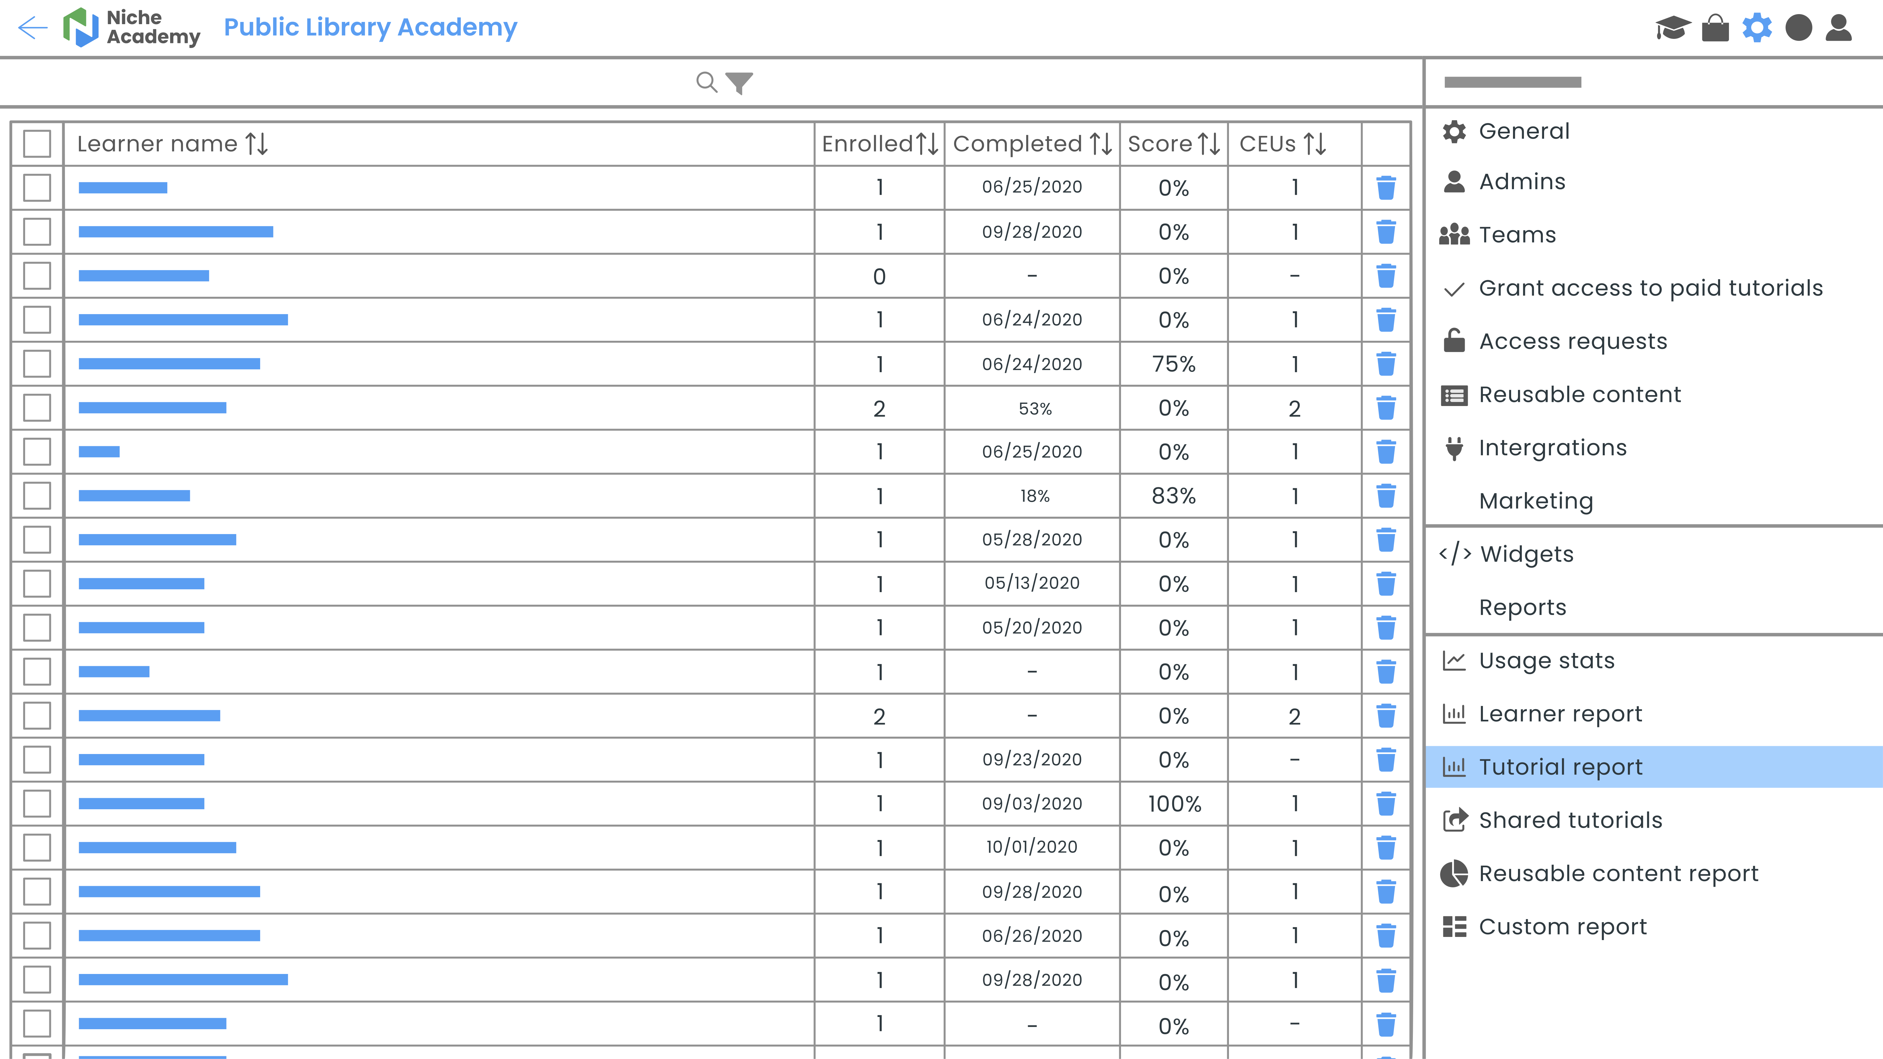
Task: Delete the row completed 10/01/2020
Action: [x=1386, y=848]
